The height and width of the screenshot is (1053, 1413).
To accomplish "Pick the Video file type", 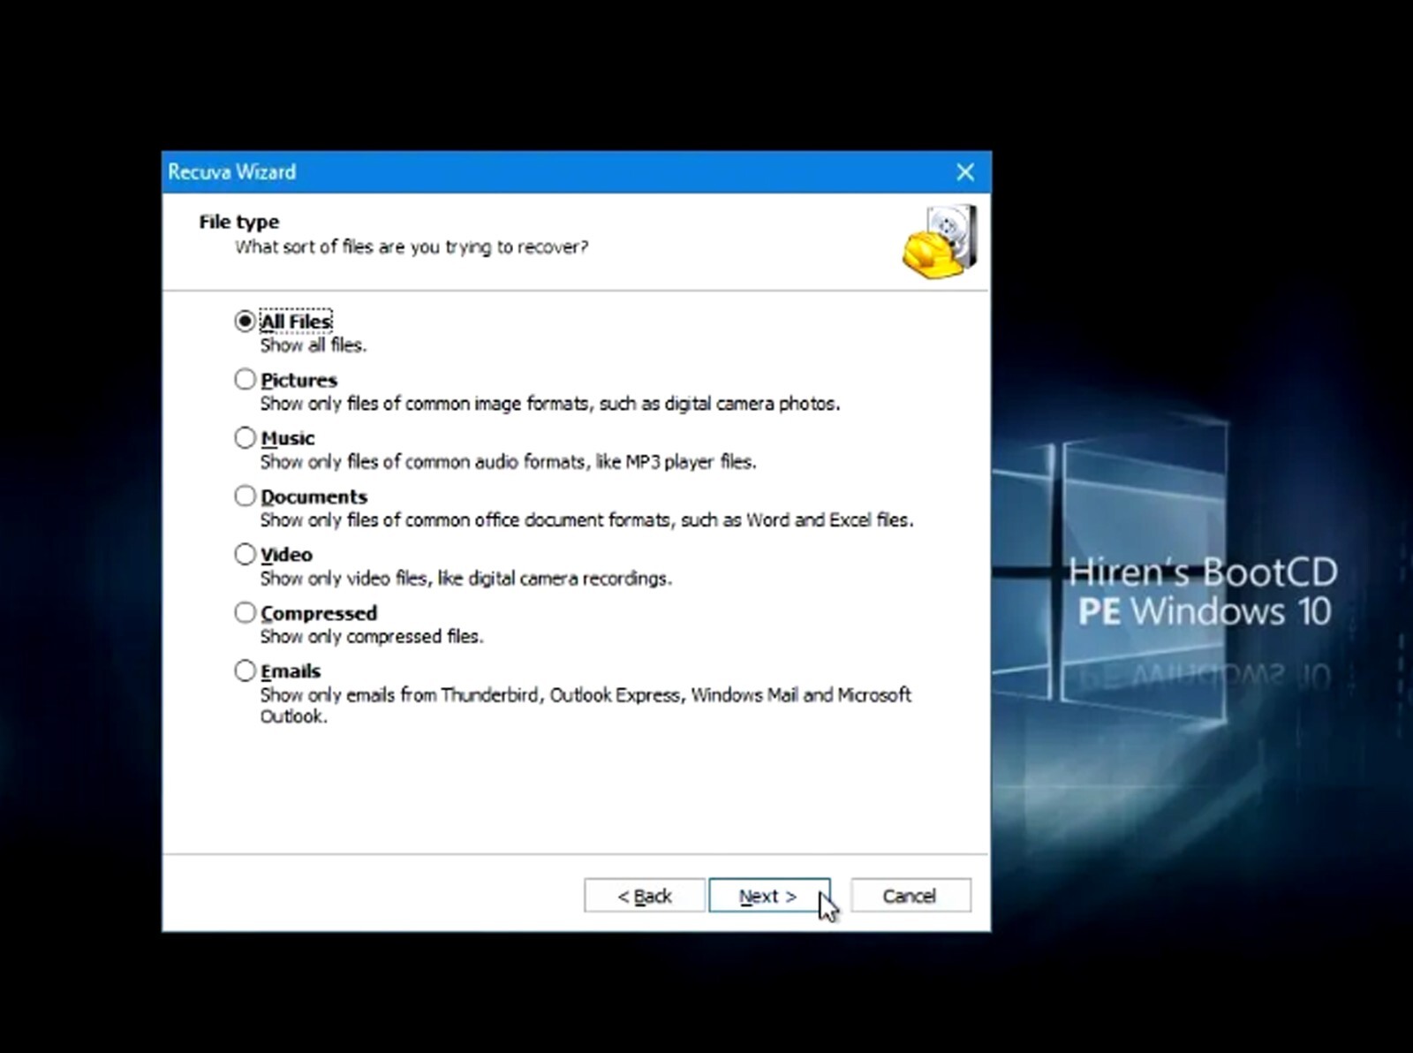I will point(245,553).
